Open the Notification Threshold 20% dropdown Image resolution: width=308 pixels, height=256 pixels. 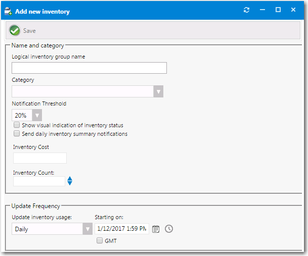(x=37, y=116)
